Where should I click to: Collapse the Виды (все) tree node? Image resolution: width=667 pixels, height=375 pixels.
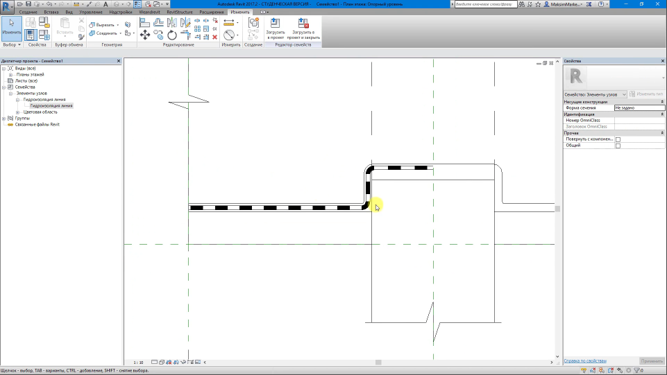(x=4, y=69)
